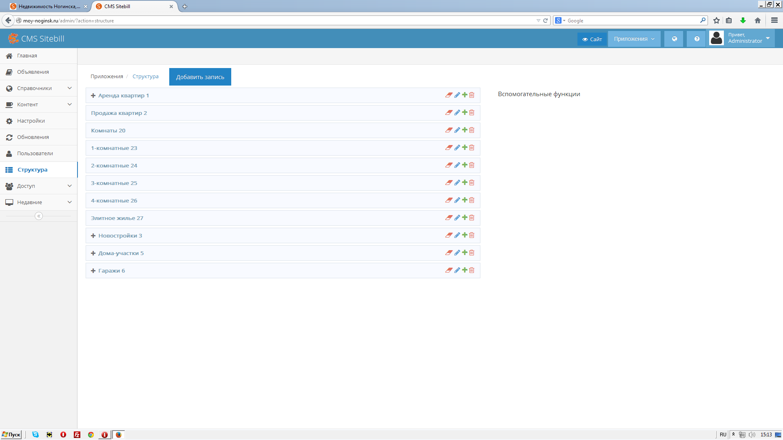
Task: Delete 1-комнатные 23 via trash icon
Action: 472,147
